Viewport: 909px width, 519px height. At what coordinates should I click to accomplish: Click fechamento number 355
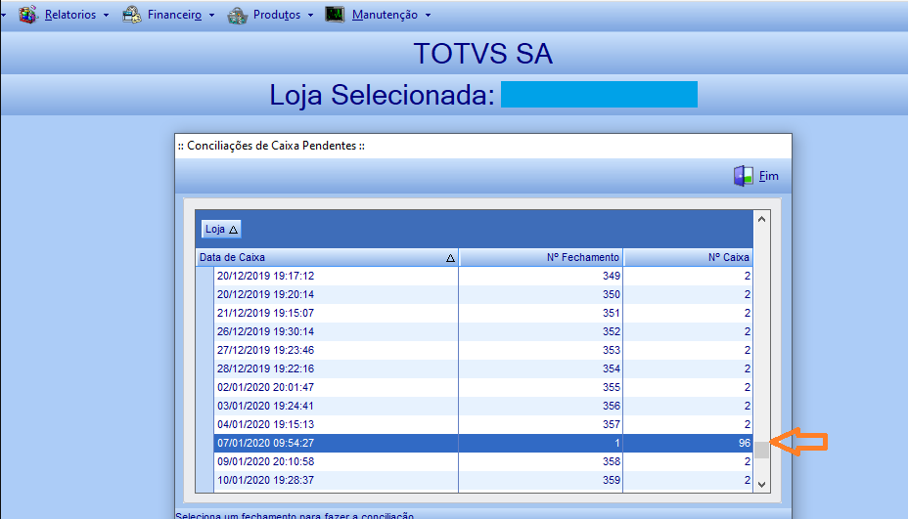[611, 387]
